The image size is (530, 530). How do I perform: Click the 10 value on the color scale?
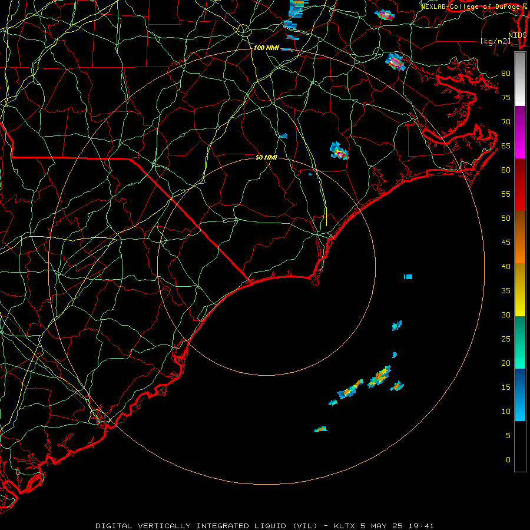506,412
